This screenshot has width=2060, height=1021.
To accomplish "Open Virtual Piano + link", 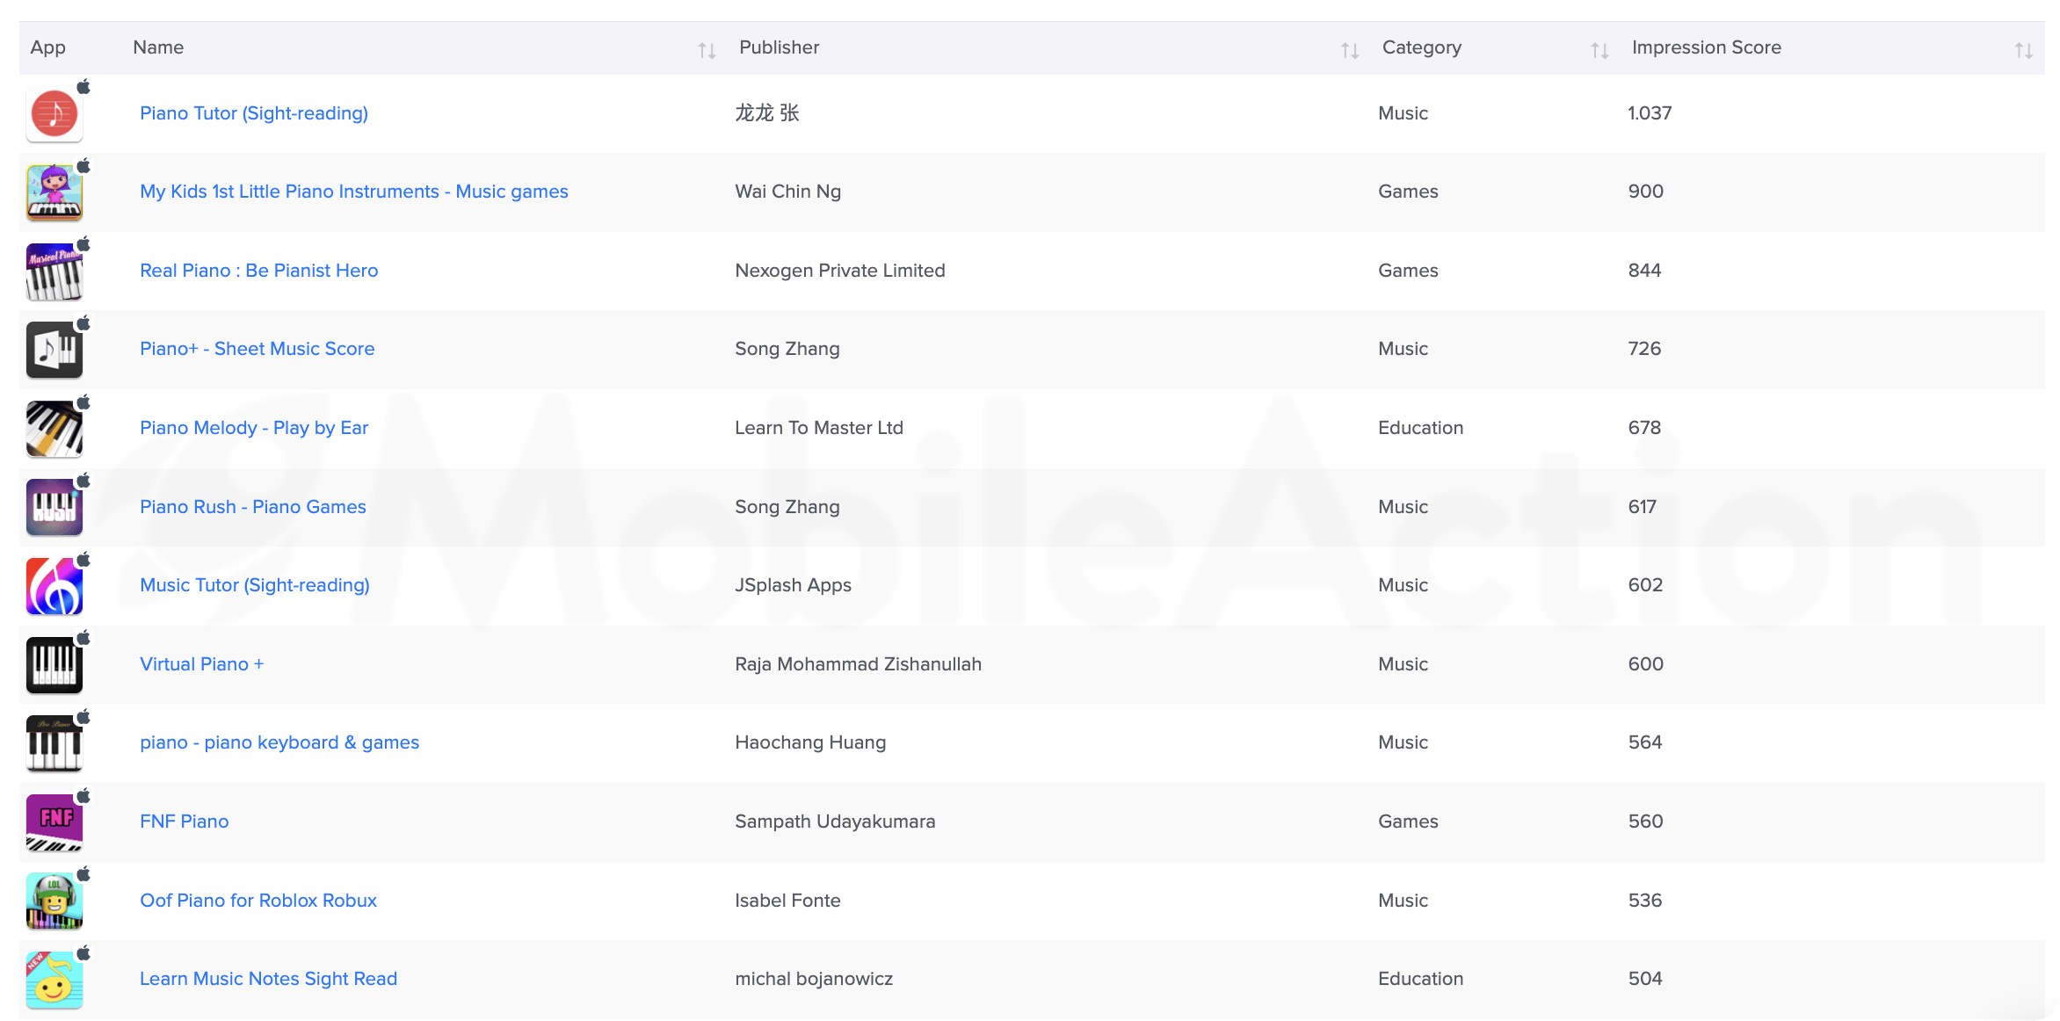I will [202, 664].
